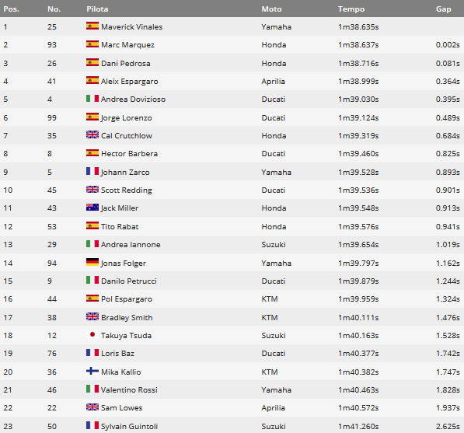Click French flag next to Johann Zarco
The image size is (464, 433).
coord(92,171)
